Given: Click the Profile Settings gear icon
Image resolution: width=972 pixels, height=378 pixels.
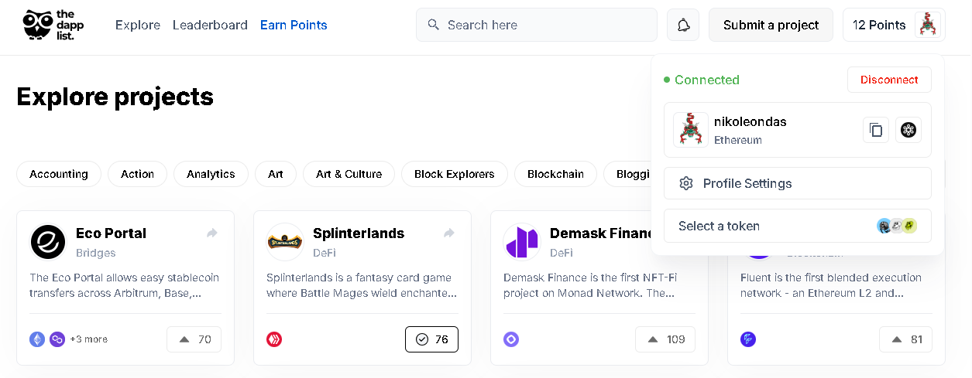Looking at the screenshot, I should [685, 183].
